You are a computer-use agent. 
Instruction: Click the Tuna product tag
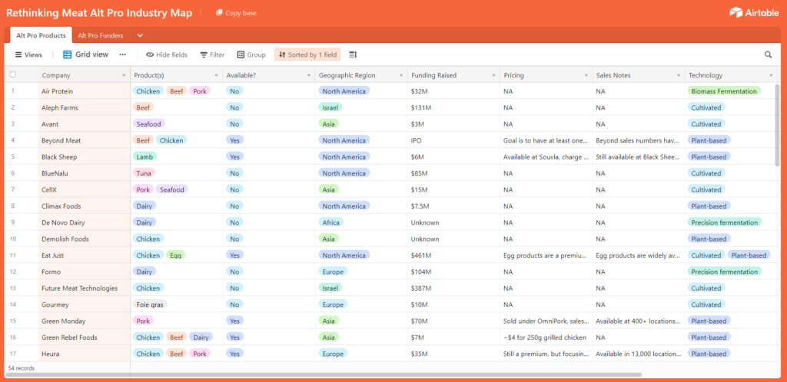pos(144,173)
